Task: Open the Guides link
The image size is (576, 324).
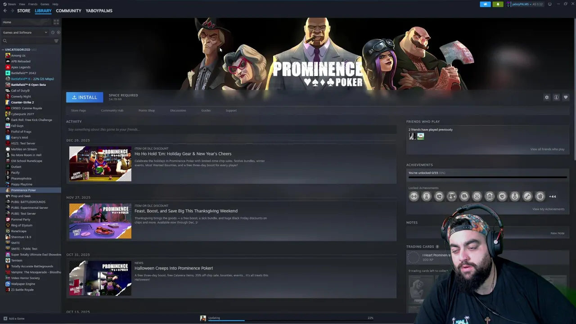Action: (x=206, y=110)
